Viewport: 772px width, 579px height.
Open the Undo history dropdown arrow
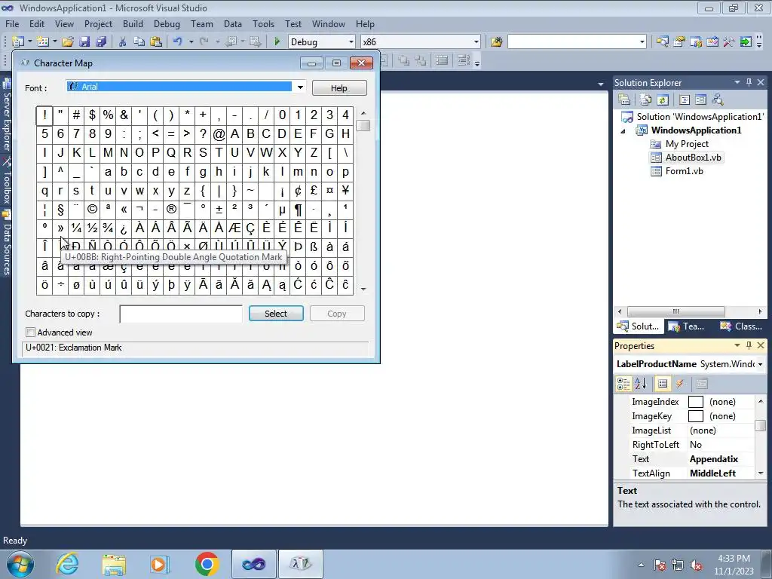[191, 42]
